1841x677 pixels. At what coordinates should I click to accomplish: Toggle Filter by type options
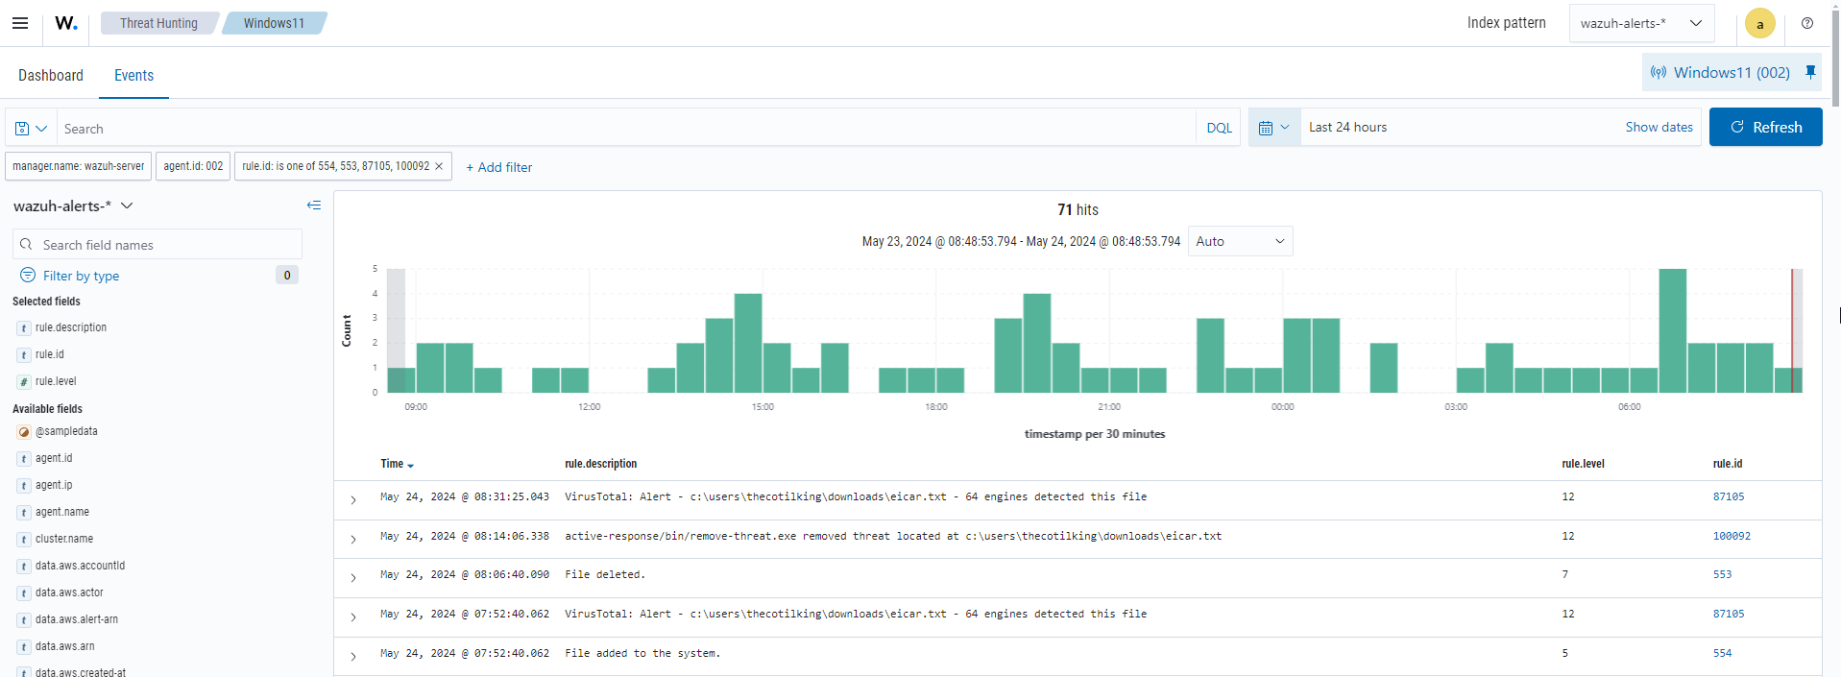pyautogui.click(x=81, y=276)
